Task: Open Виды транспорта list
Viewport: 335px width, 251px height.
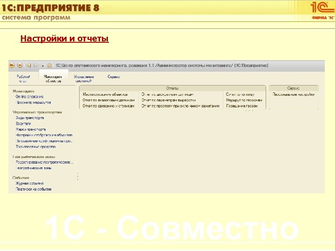Action: pos(30,118)
